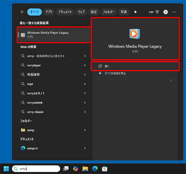Screen dimensions: 186x174
Task: Switch to the フォルダー filter tab
Action: click(109, 12)
